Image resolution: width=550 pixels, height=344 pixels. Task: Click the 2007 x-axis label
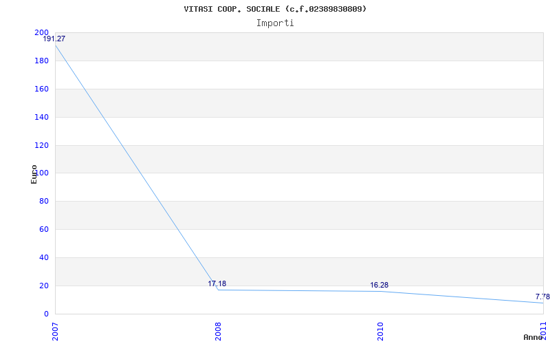point(55,332)
